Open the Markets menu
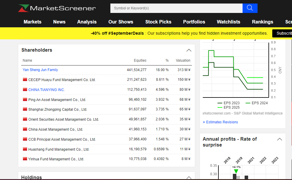Viewport: 292px width, 180px height. pos(33,22)
